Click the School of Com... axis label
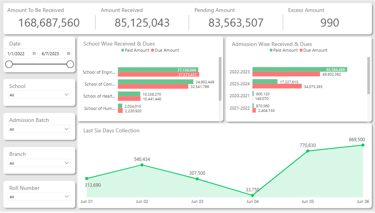Image resolution: width=375 pixels, height=213 pixels. (x=100, y=84)
